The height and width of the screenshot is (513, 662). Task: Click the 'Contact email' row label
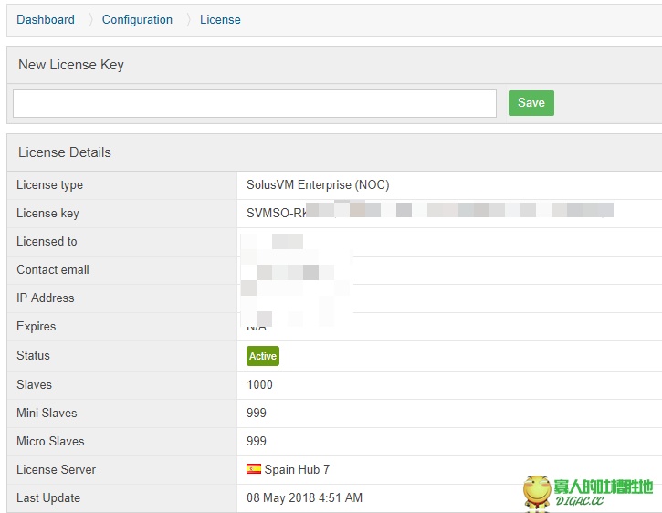pos(53,270)
